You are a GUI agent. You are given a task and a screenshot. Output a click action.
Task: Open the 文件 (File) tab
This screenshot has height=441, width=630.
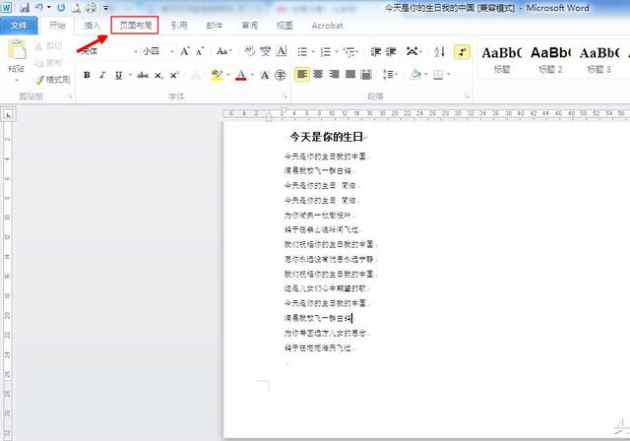click(x=19, y=26)
